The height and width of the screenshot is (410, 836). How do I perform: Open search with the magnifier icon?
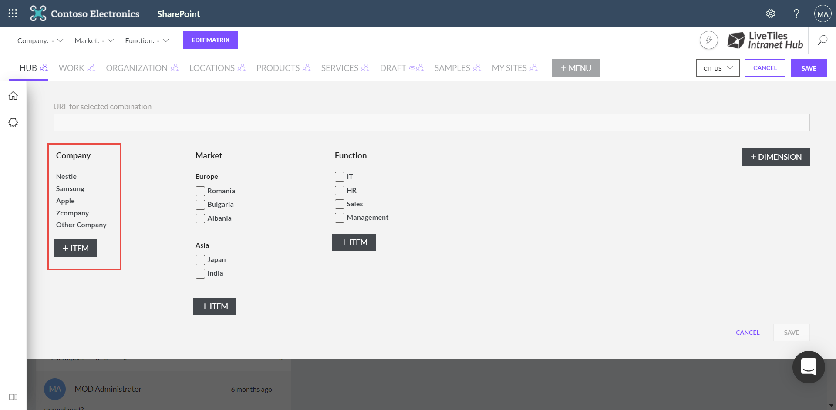coord(822,40)
